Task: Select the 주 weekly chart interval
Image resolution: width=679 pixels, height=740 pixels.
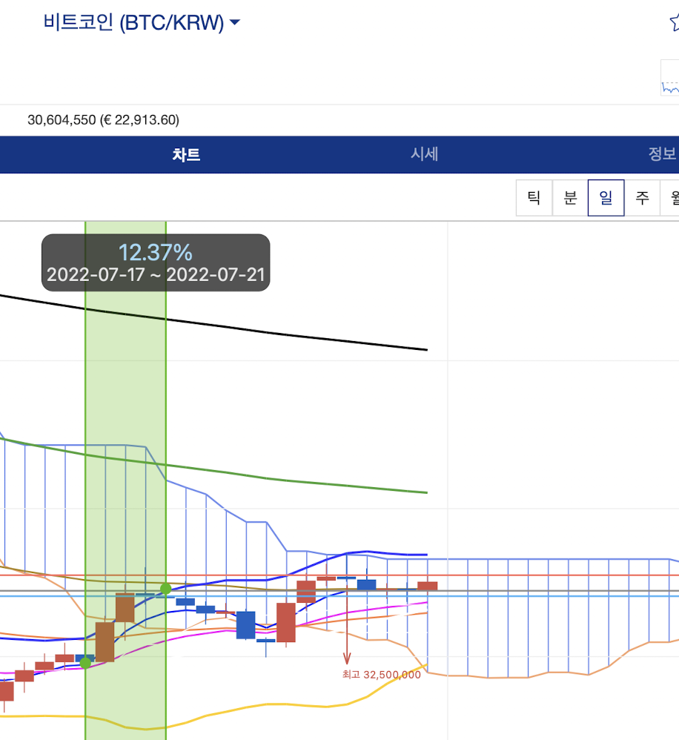Action: coord(642,198)
